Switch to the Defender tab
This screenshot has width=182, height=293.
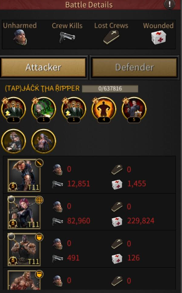tap(135, 67)
